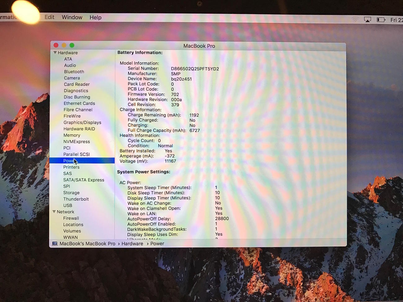Click the Wi-Fi status icon
The width and height of the screenshot is (403, 302).
click(x=355, y=20)
